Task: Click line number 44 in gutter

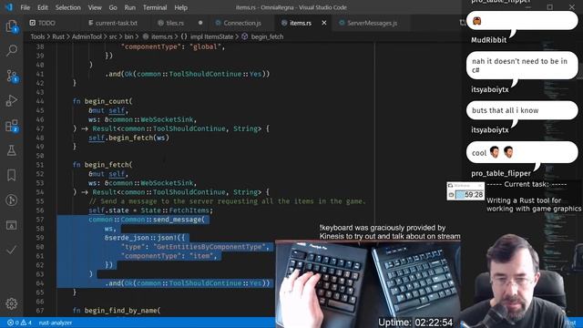Action: click(40, 101)
